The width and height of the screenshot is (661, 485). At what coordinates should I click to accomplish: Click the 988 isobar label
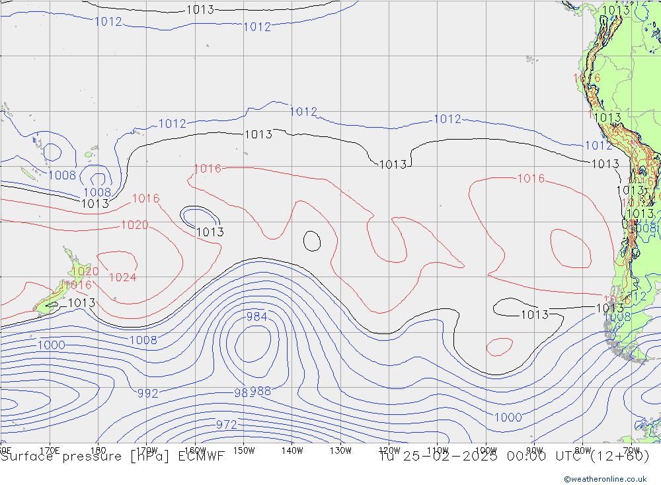pyautogui.click(x=260, y=391)
